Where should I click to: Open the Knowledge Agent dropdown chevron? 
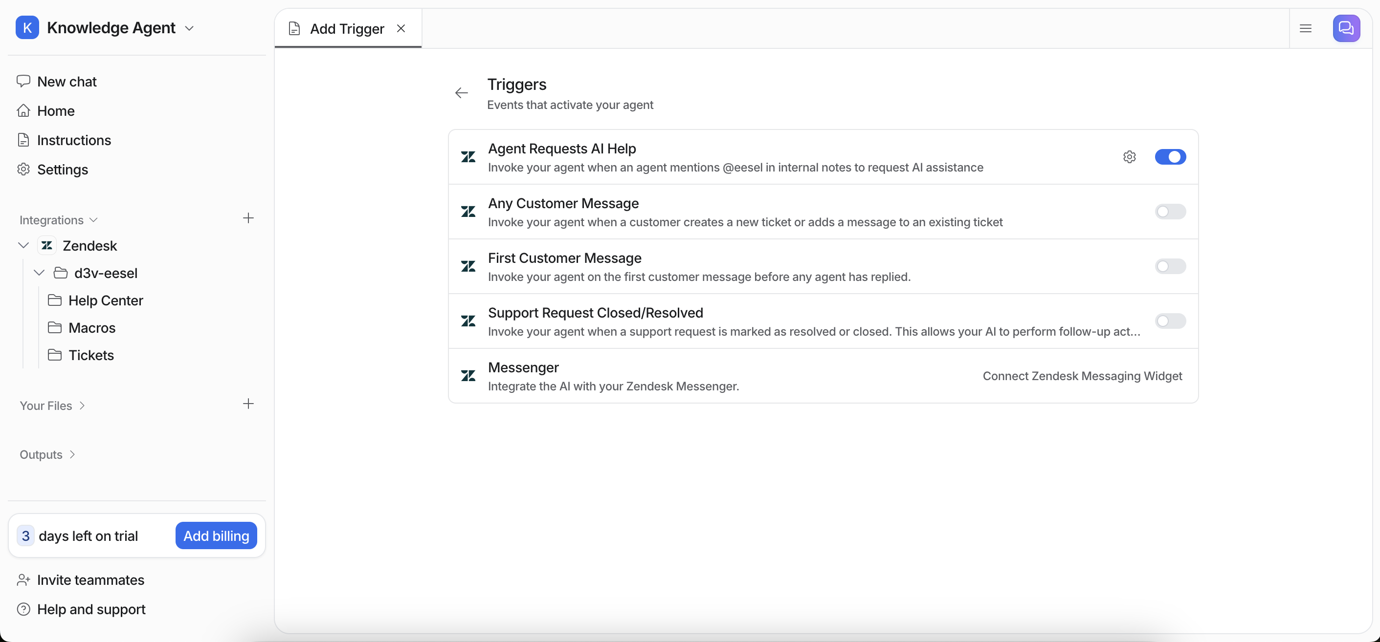[x=189, y=28]
